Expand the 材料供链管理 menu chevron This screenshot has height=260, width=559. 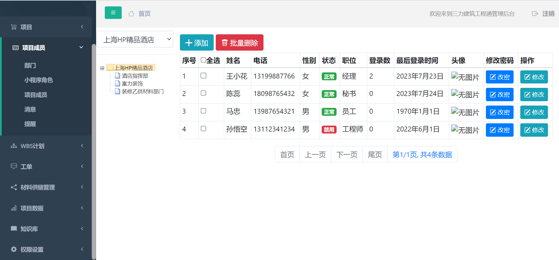tap(82, 187)
